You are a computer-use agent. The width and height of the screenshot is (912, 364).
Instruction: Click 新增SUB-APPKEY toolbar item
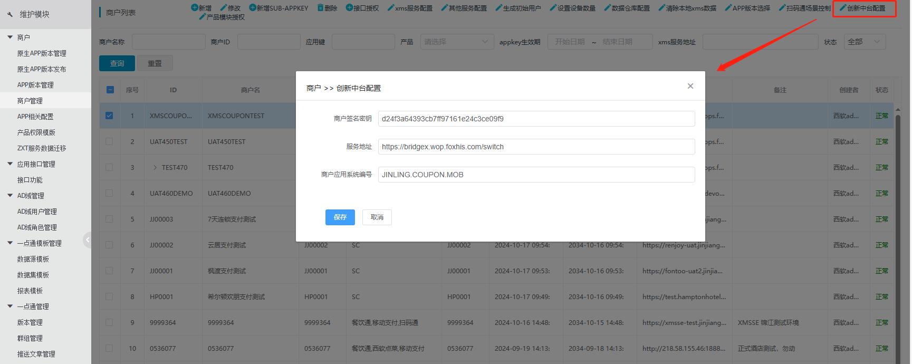point(279,8)
